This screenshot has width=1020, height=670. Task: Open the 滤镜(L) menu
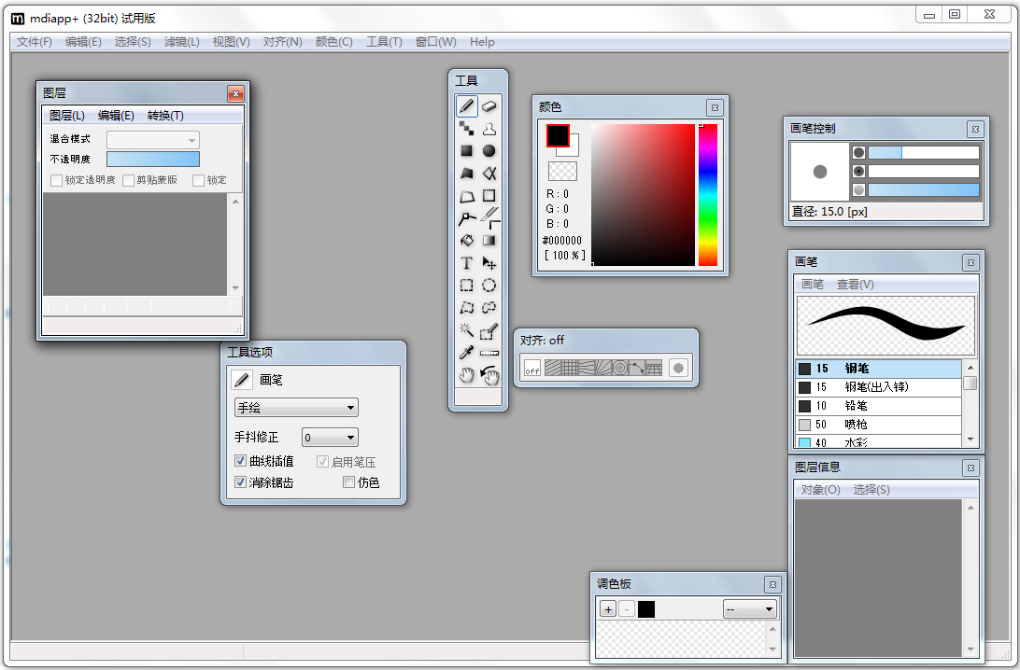[x=181, y=42]
